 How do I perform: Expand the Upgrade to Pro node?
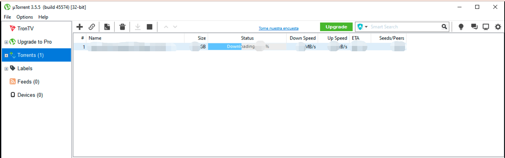6,42
